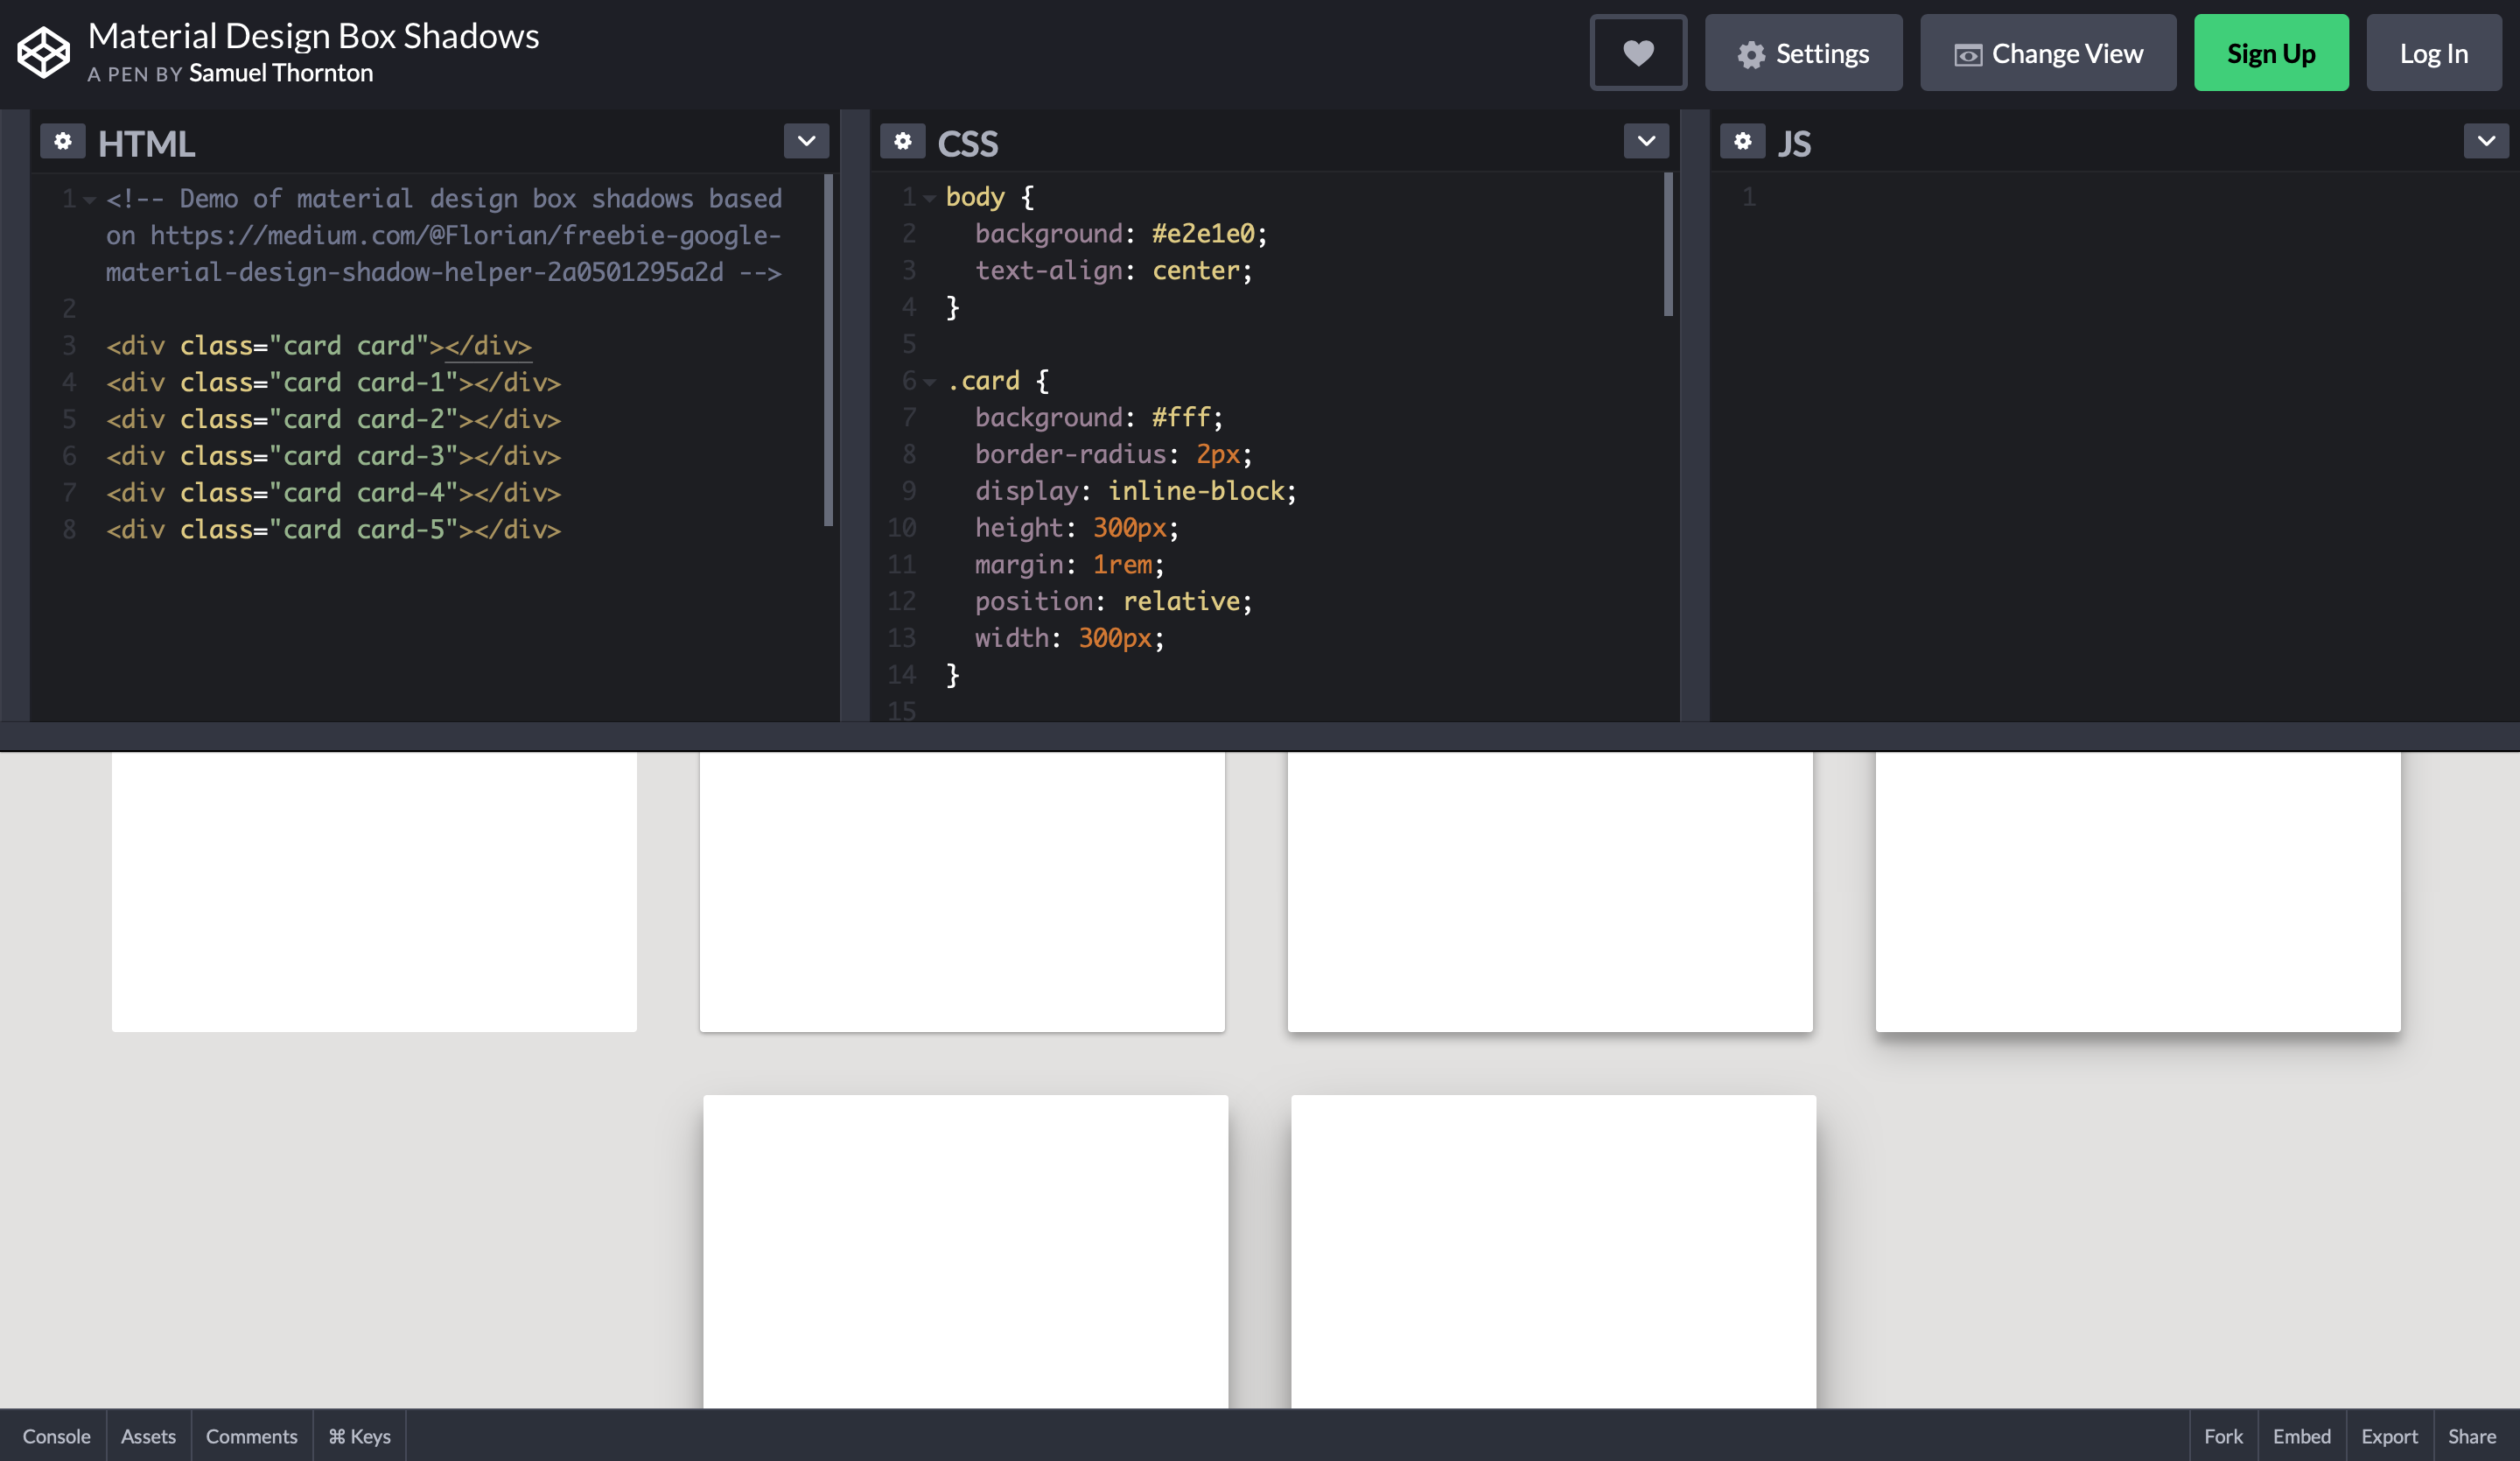
Task: Open HTML editor settings gear
Action: coord(62,142)
